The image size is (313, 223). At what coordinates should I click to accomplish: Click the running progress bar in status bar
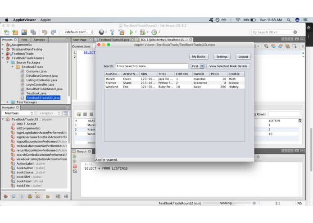pos(227,203)
